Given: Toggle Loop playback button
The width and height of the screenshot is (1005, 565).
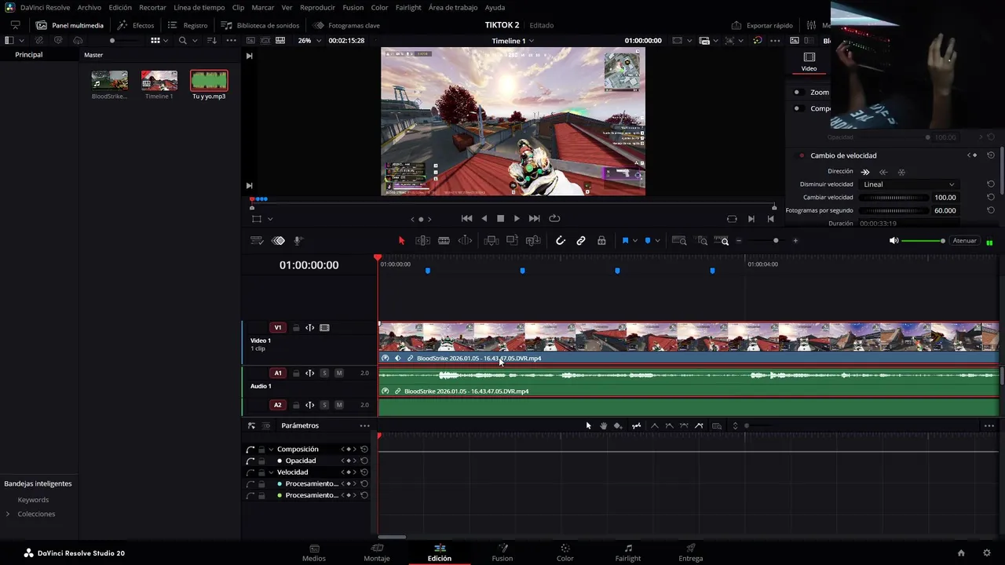Looking at the screenshot, I should (554, 218).
